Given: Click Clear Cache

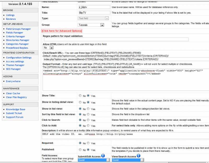Looking at the screenshot, I should [13, 94].
